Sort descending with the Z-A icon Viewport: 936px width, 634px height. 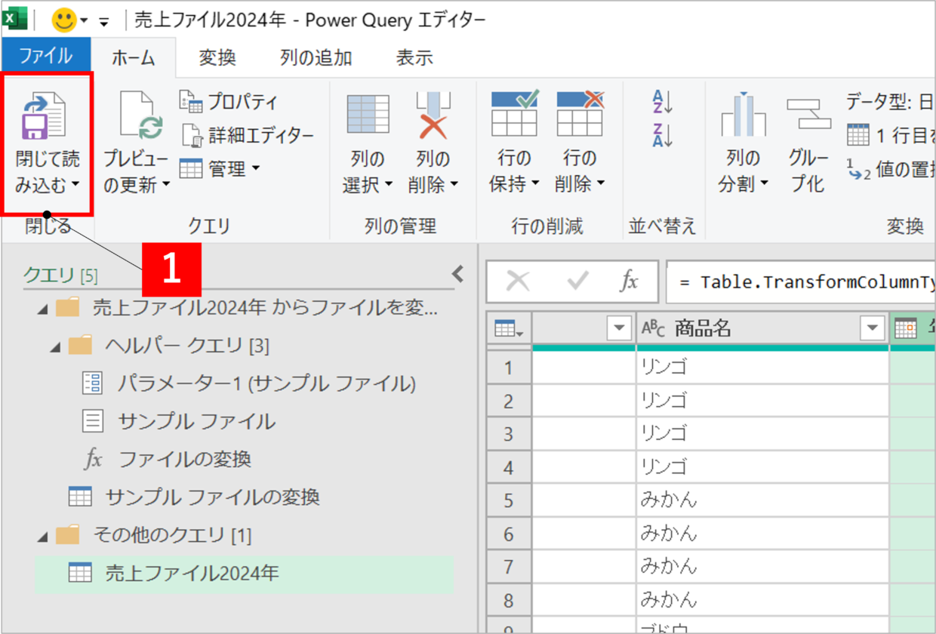point(662,135)
